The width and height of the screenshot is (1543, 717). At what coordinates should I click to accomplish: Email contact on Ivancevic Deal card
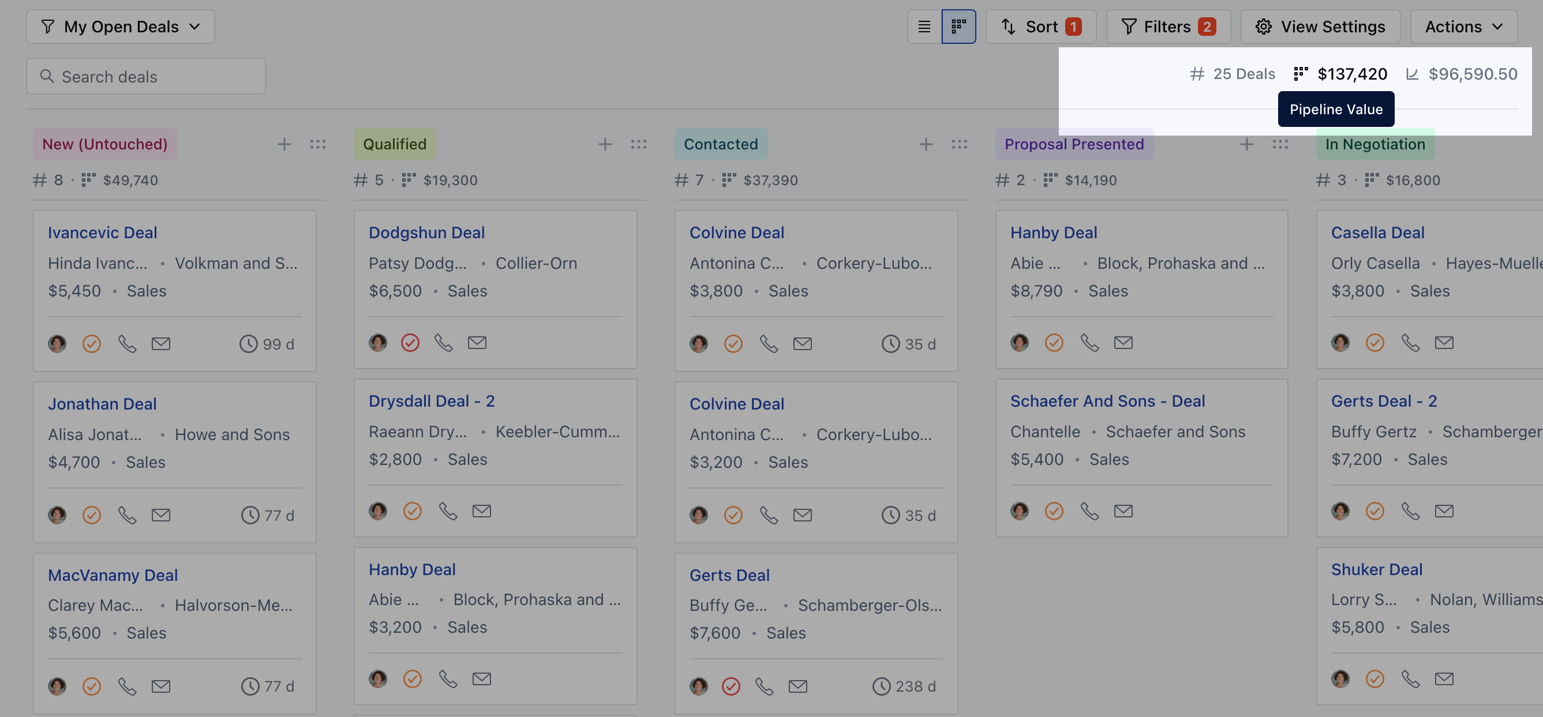coord(161,344)
